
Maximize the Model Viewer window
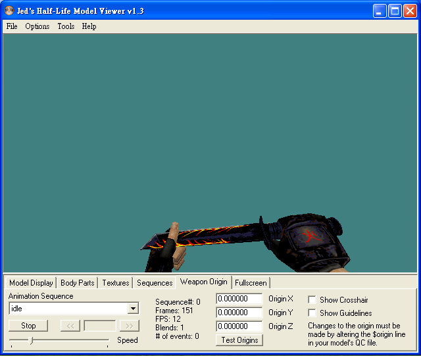tap(395, 11)
